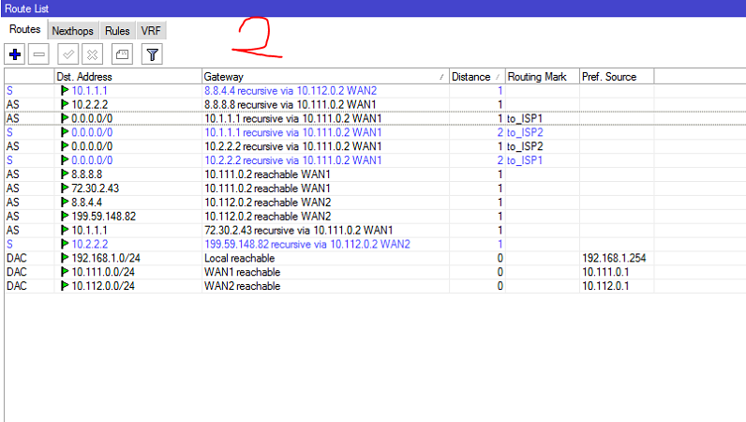Click the checkmark Enable route button
This screenshot has height=422, width=746.
point(68,54)
